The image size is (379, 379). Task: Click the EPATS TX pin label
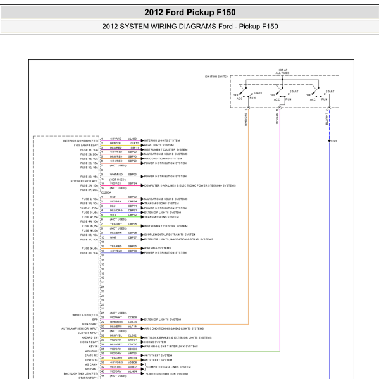(91, 360)
